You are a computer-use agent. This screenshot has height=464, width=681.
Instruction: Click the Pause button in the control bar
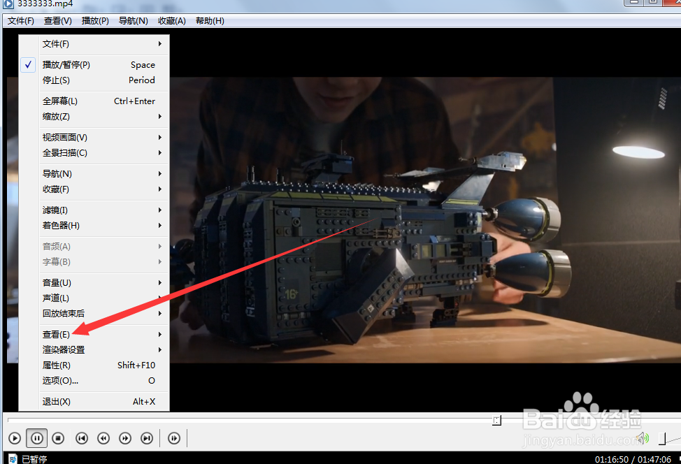[37, 438]
